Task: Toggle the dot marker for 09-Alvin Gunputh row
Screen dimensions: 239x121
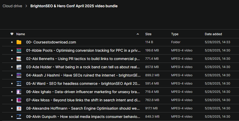Action: click(x=12, y=117)
